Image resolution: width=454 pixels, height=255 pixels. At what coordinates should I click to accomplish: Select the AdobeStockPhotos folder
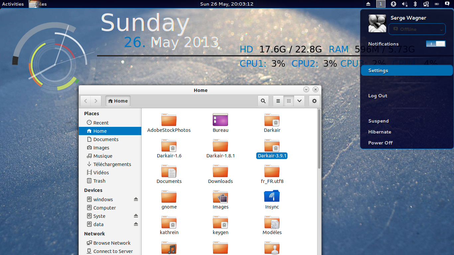coord(169,123)
